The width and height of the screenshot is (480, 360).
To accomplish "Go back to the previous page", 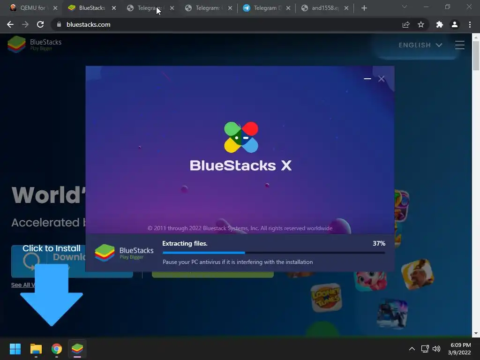I will (x=10, y=24).
